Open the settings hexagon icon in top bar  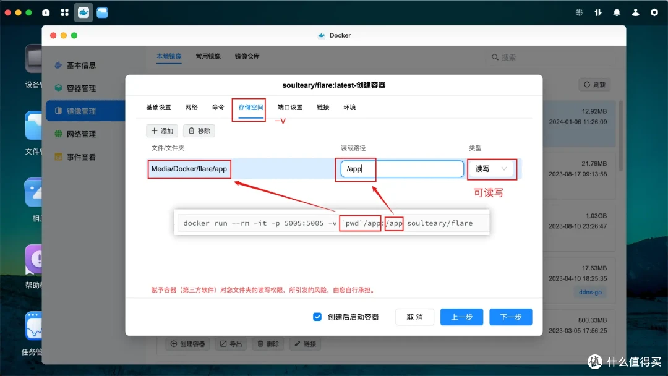click(x=654, y=12)
